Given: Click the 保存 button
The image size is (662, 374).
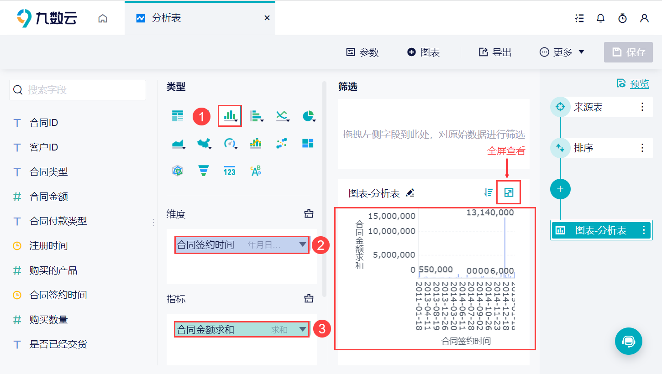Looking at the screenshot, I should coord(628,52).
